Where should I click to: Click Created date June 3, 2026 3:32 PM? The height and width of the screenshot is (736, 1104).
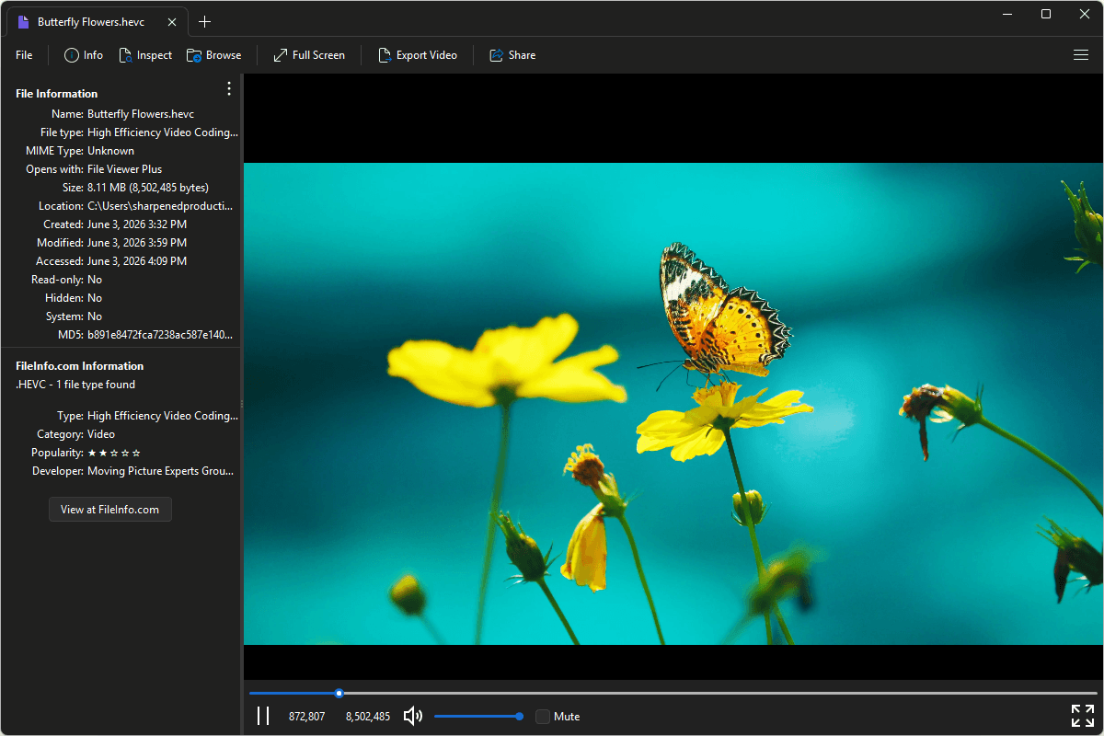tap(137, 224)
